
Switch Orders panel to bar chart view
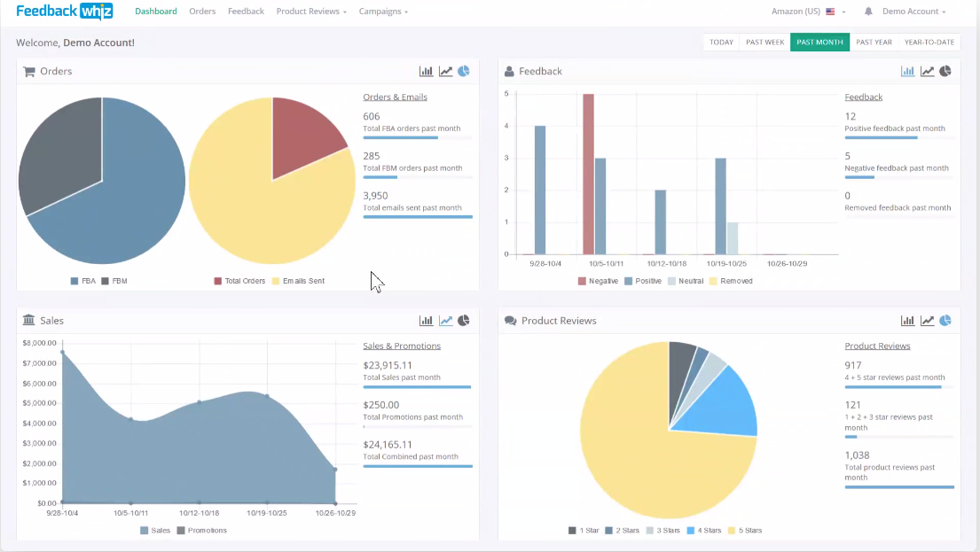click(x=426, y=71)
